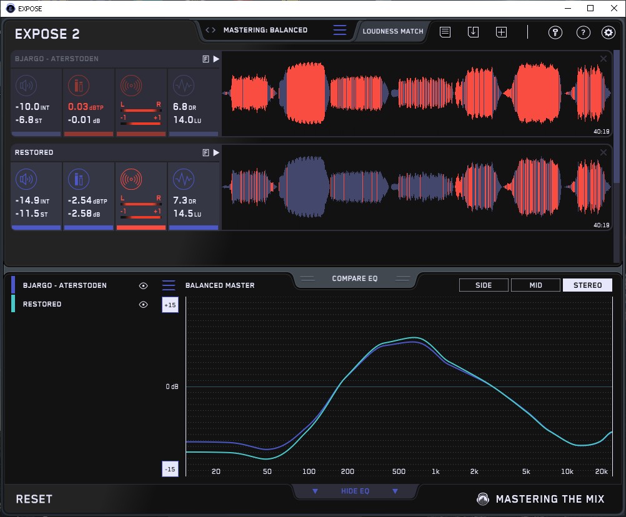The width and height of the screenshot is (626, 517).
Task: Click the Bjargo track waveform display
Action: point(417,94)
